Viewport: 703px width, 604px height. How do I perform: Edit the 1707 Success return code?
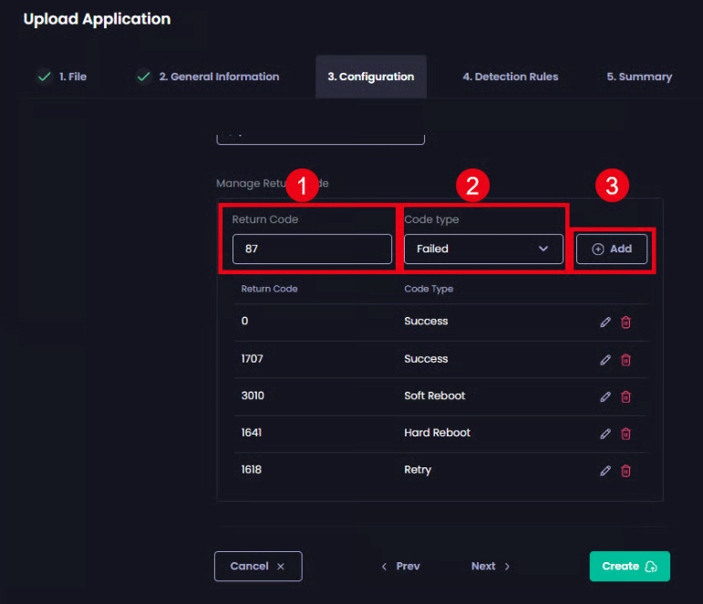click(x=605, y=359)
